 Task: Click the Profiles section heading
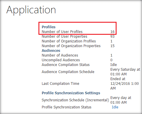(x=49, y=27)
